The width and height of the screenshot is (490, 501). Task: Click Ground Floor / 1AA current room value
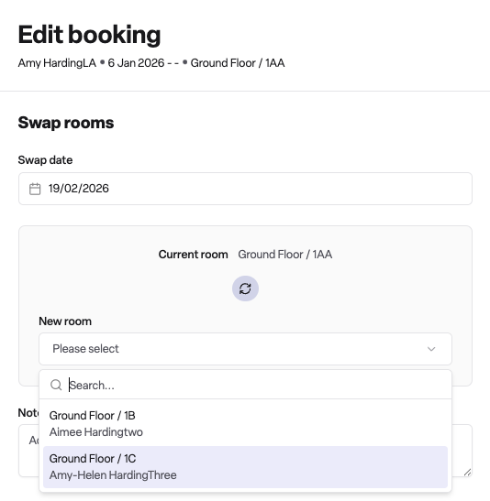284,255
